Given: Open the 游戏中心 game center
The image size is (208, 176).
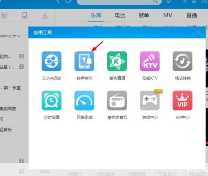Looking at the screenshot, I should pos(150,101).
